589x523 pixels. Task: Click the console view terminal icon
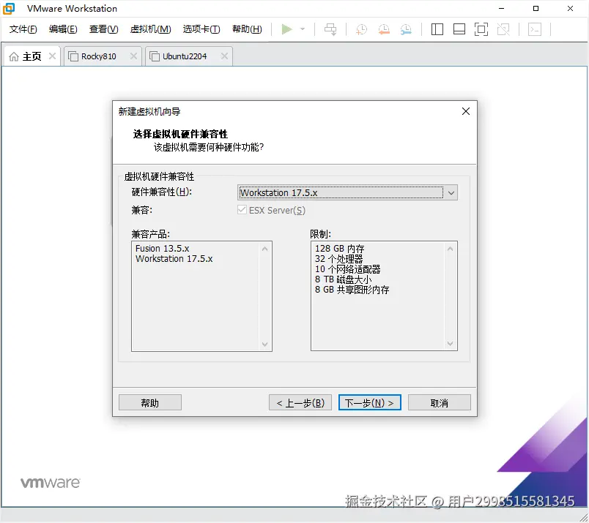pos(535,29)
